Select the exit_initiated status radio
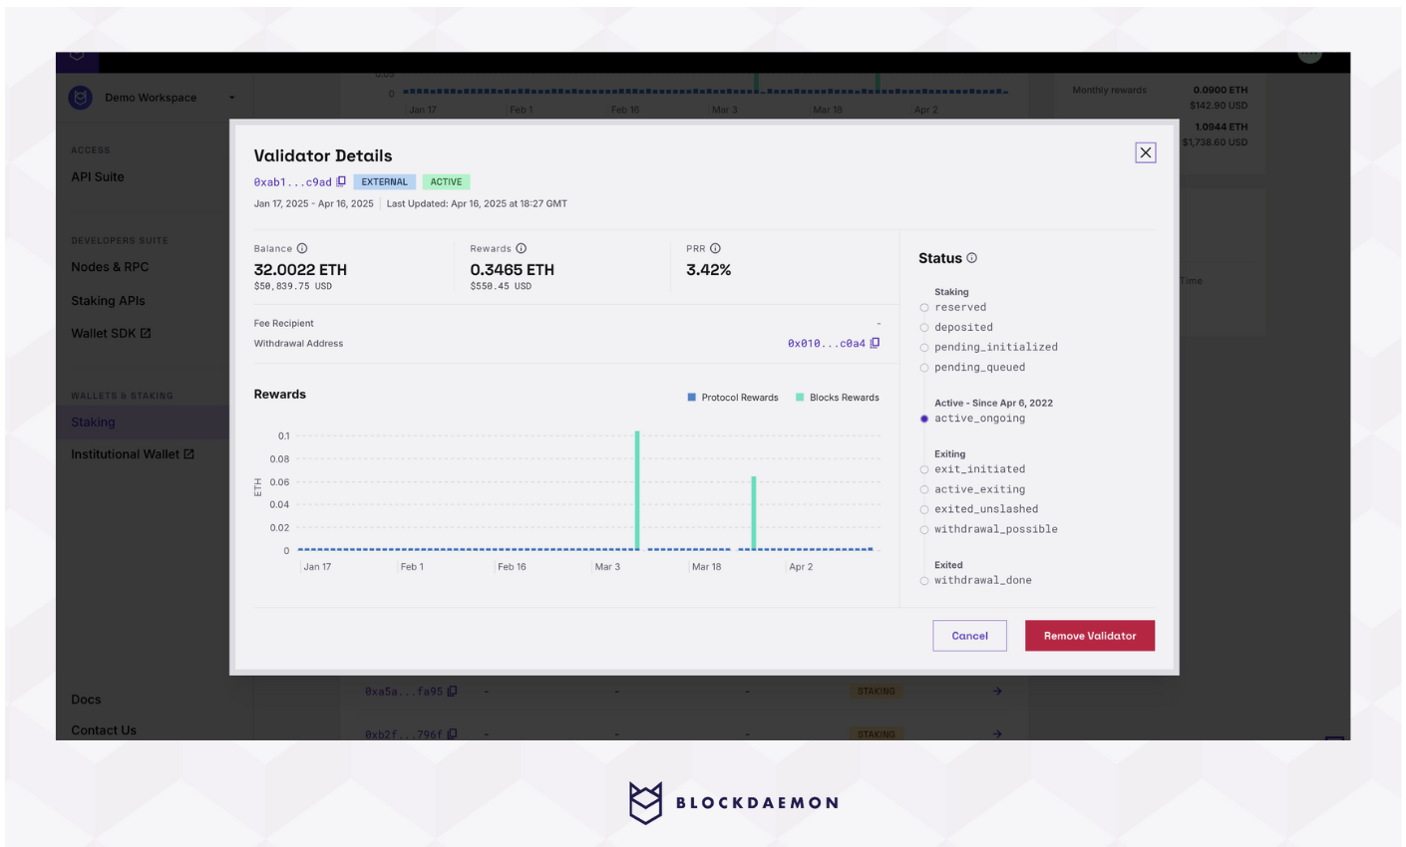The width and height of the screenshot is (1406, 847). pos(924,469)
